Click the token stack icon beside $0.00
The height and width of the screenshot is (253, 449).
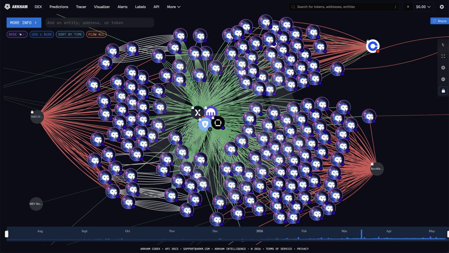tap(408, 7)
